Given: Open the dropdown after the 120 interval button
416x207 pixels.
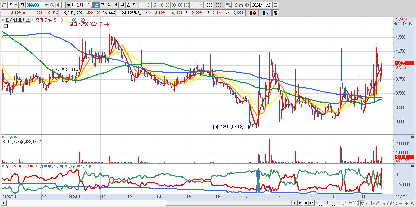Looking at the screenshot, I should (200, 5).
